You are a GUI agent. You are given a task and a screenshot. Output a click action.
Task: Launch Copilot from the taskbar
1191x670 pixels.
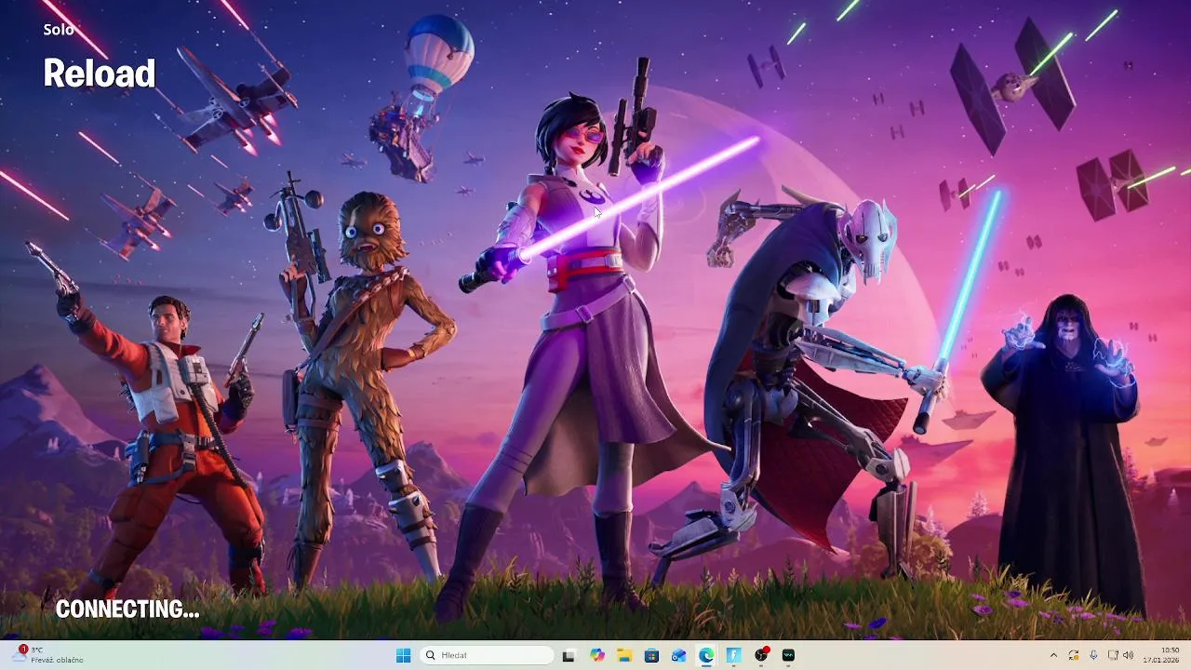coord(597,655)
